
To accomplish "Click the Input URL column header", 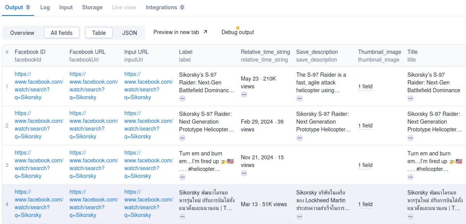I will point(136,55).
